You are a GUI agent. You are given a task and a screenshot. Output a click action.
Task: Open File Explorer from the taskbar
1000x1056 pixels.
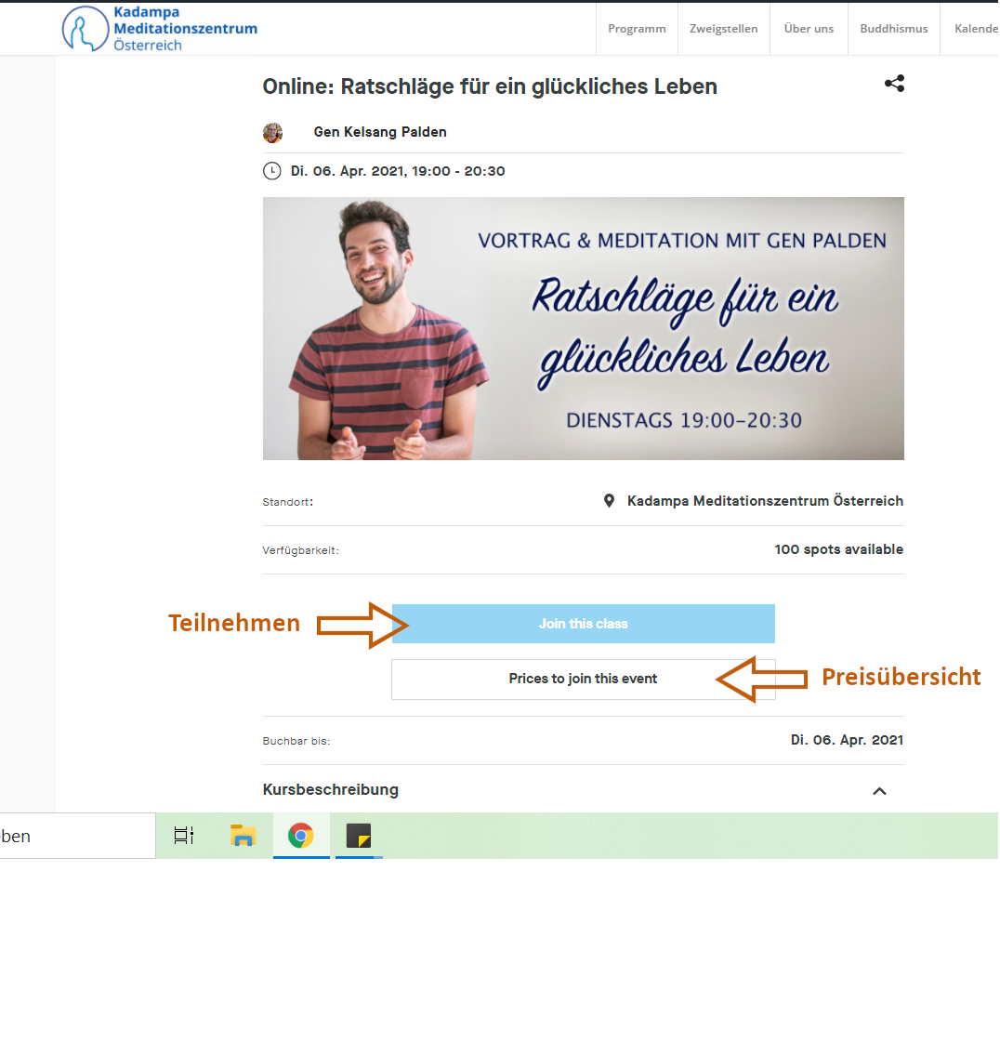click(x=243, y=836)
